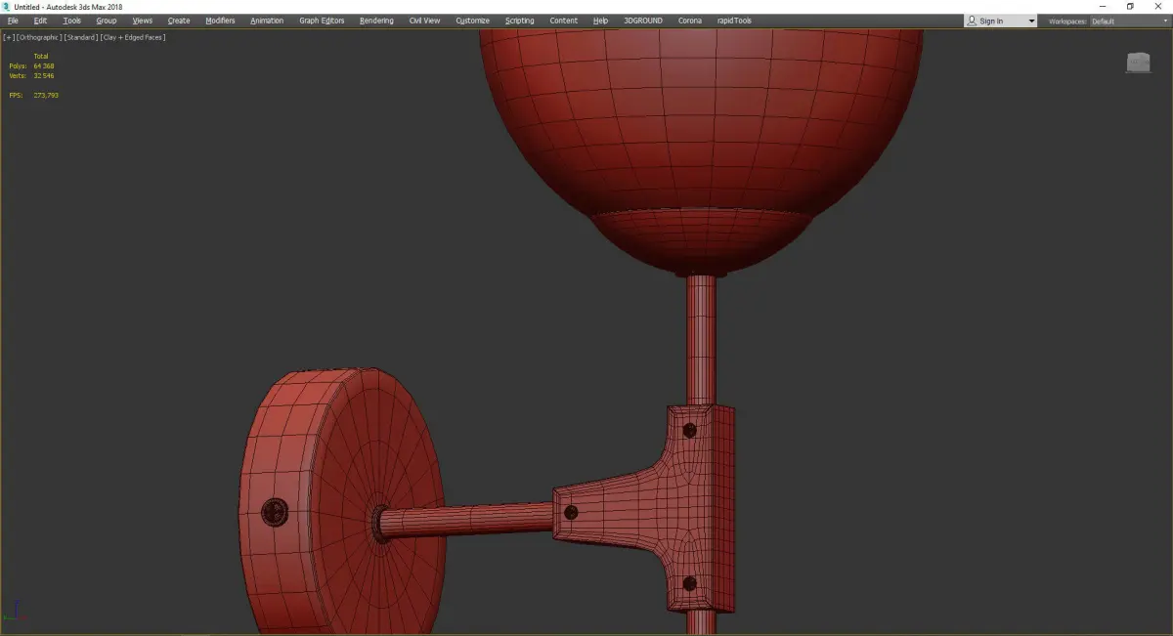Click the Orthographic viewport label
This screenshot has width=1173, height=636.
pyautogui.click(x=38, y=37)
